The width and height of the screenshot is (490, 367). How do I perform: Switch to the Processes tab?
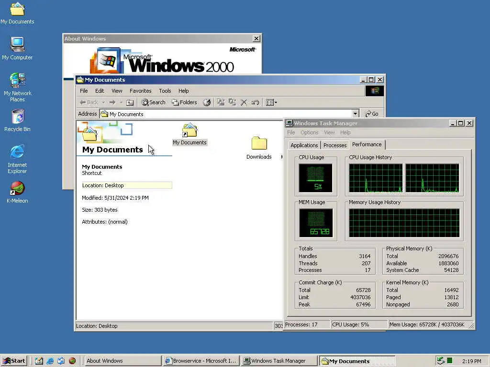335,145
